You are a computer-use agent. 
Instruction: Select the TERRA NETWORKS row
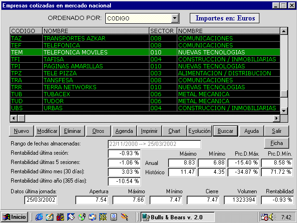(x=145, y=87)
